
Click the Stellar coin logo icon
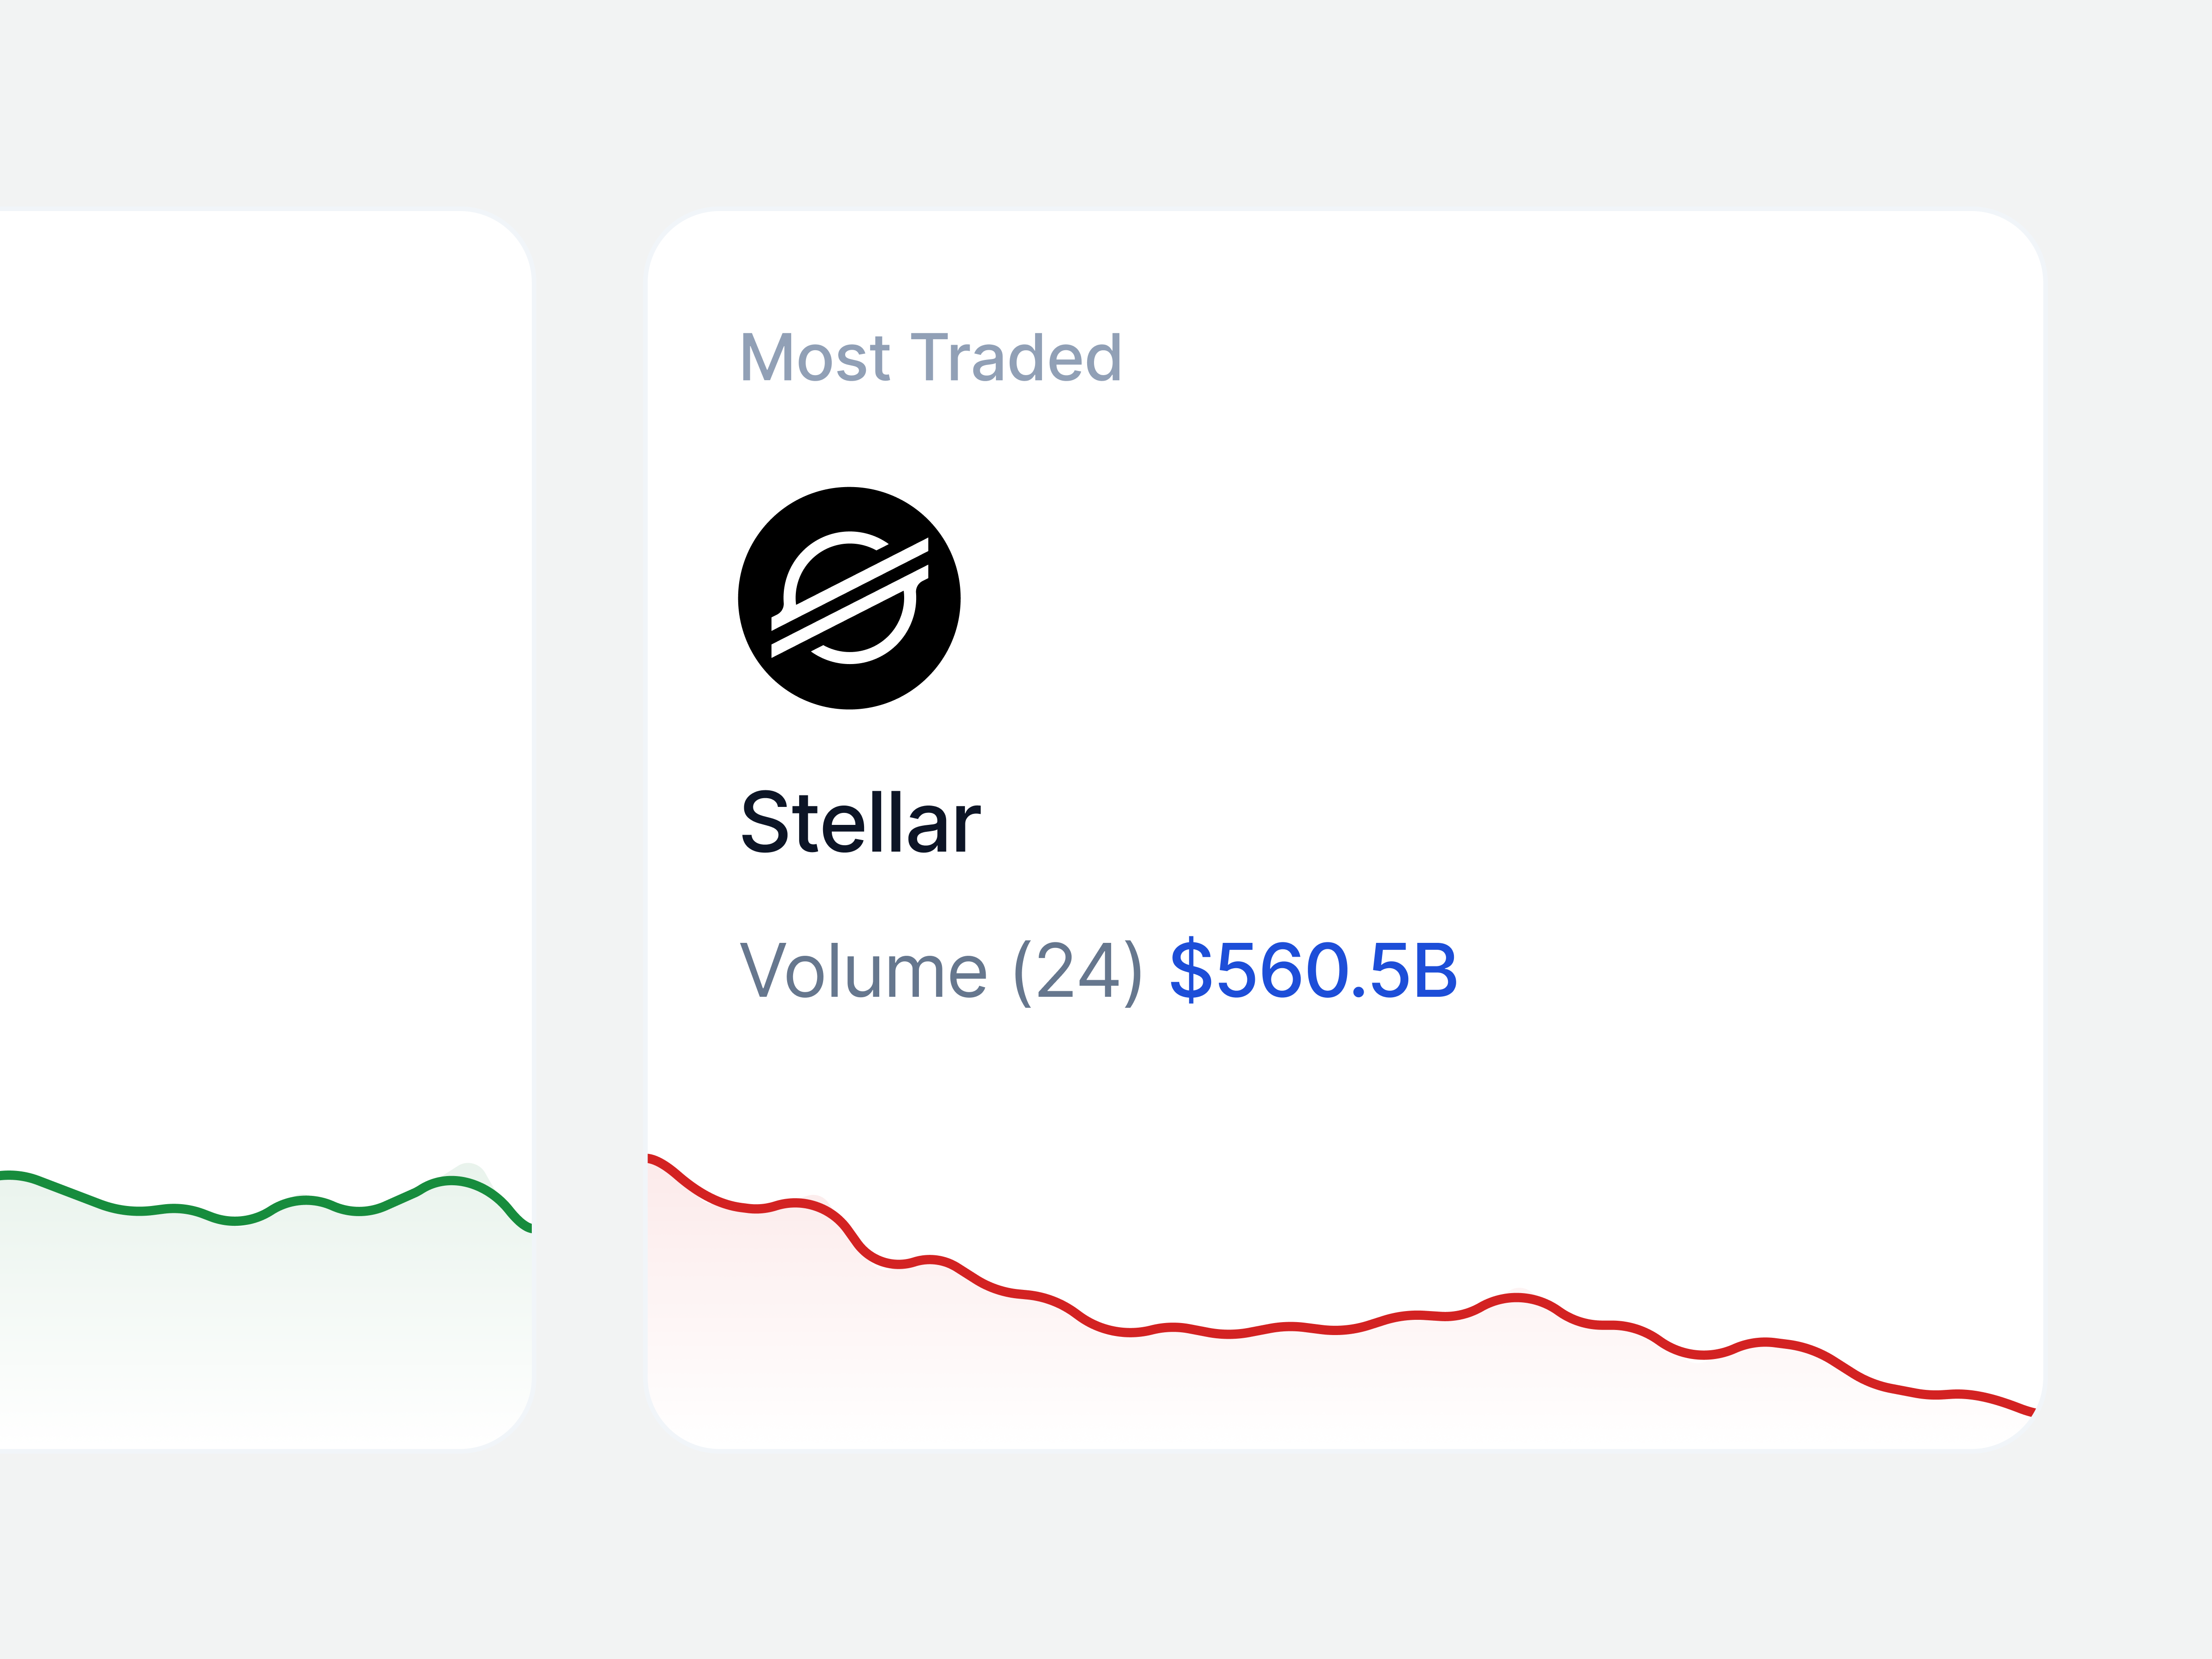click(849, 598)
